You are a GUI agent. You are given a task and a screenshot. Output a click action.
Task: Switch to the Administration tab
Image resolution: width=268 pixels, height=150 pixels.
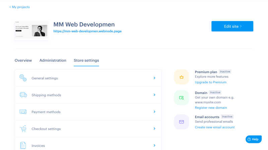coord(53,60)
